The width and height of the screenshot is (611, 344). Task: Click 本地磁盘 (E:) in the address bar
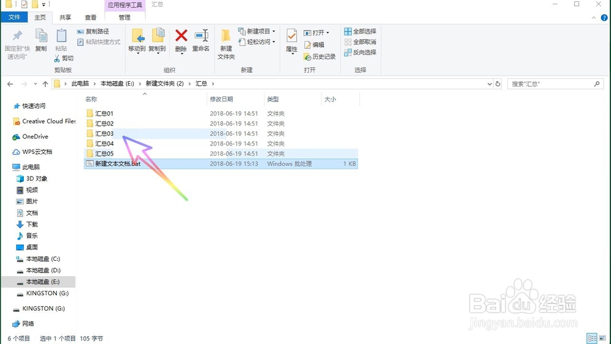[x=117, y=83]
